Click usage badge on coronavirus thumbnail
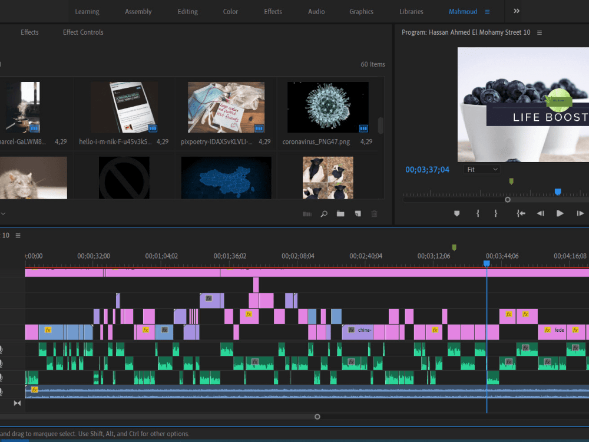589x442 pixels. (x=363, y=128)
